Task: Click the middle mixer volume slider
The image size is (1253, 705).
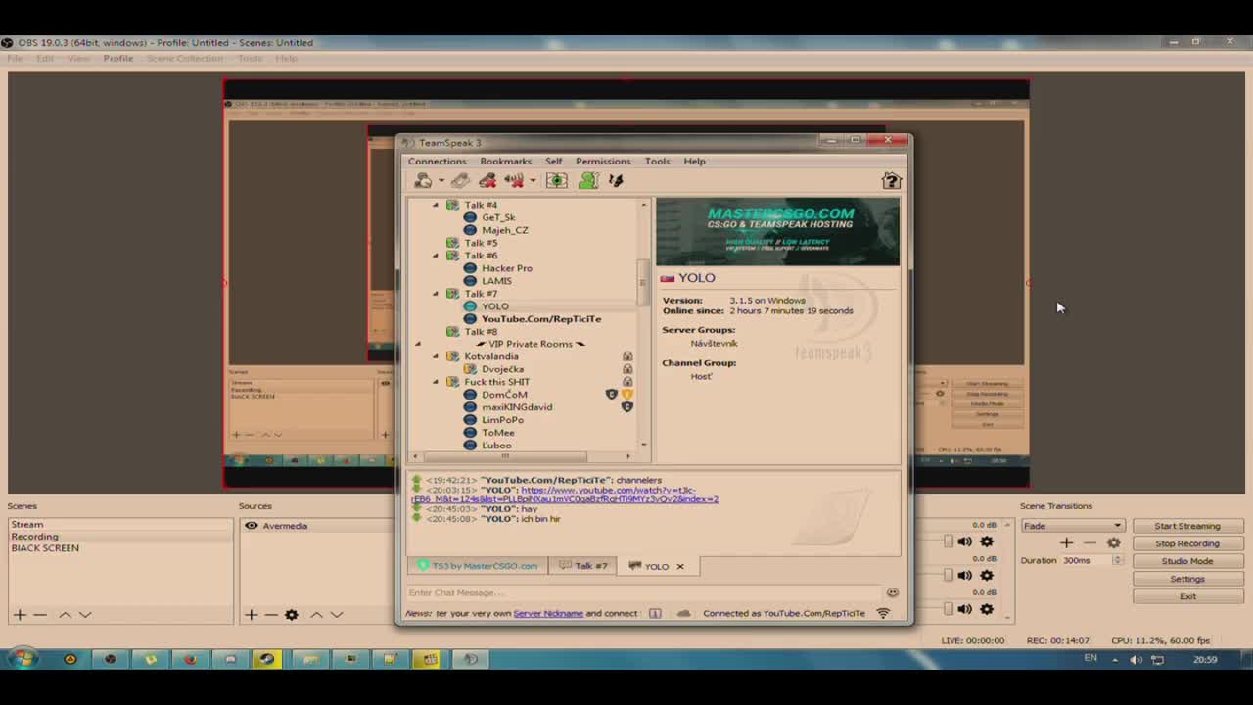Action: 948,575
